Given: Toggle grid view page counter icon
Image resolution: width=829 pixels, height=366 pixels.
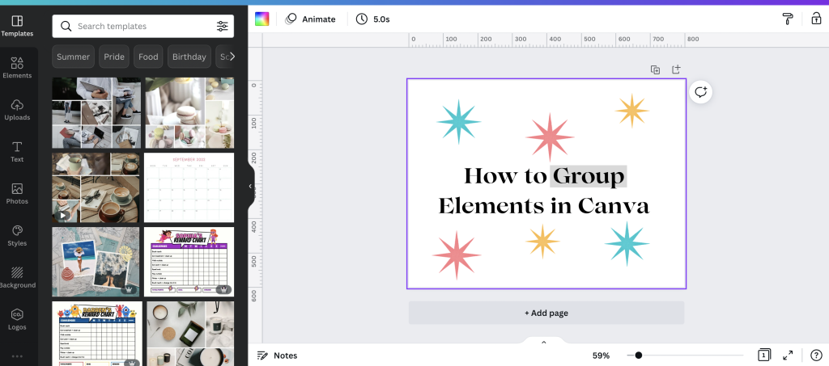Looking at the screenshot, I should pyautogui.click(x=763, y=355).
